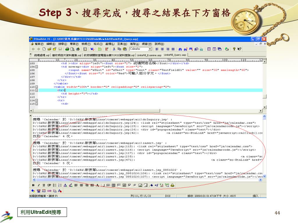Screen dimensions: 298x223
Task: Open the 編輯(E) menu
Action: 51,44
